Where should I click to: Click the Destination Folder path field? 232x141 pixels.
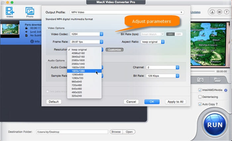click(72, 132)
